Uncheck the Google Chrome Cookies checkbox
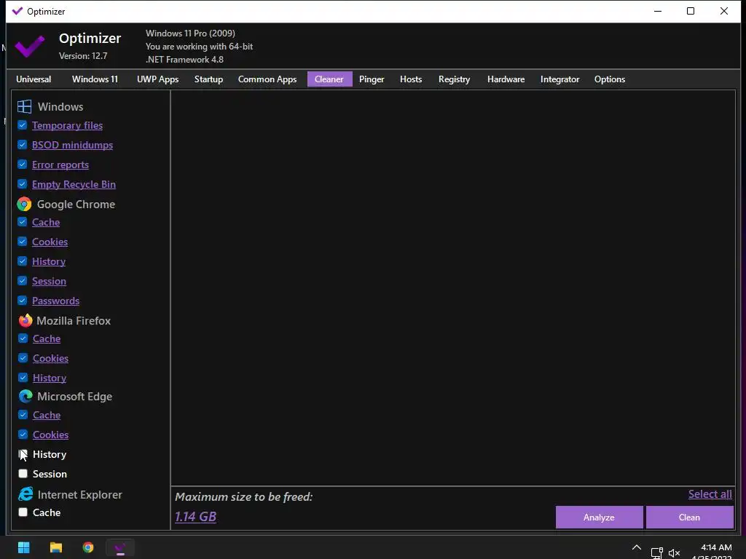The image size is (746, 559). (23, 242)
